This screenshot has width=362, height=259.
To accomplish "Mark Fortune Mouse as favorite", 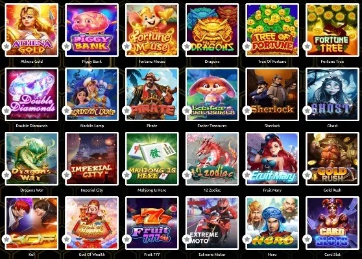I will click(x=127, y=47).
